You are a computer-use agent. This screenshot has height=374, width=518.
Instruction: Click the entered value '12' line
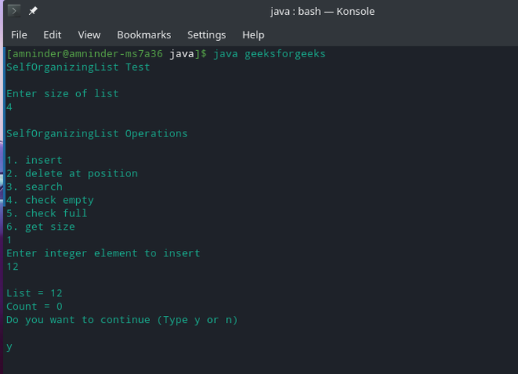tap(13, 267)
